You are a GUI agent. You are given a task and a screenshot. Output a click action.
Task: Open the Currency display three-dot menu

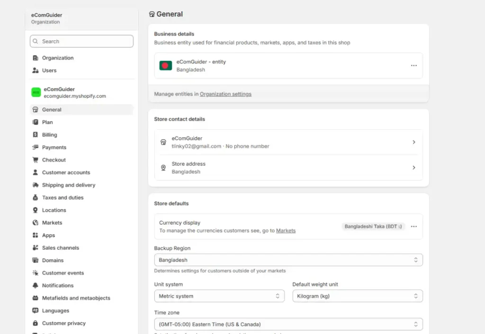click(414, 227)
